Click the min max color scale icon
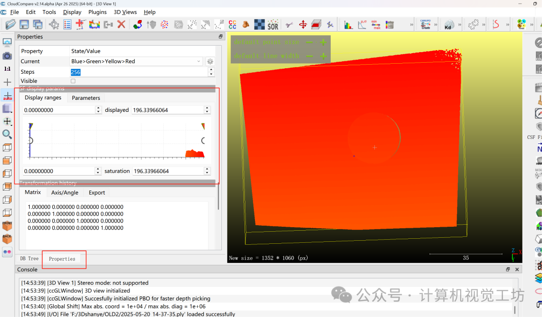This screenshot has height=317, width=542. tap(376, 25)
